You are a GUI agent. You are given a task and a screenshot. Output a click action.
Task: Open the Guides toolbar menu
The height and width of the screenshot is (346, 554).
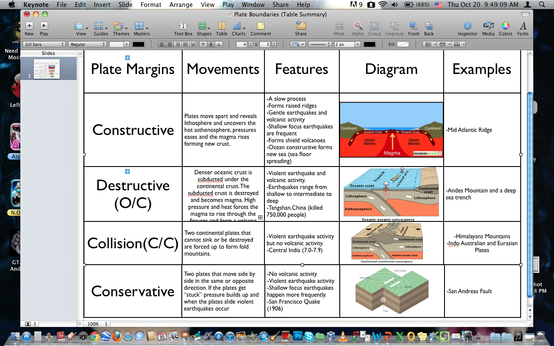tap(101, 29)
